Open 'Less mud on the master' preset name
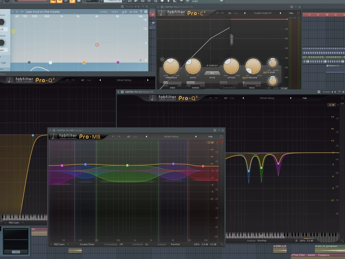Image resolution: width=345 pixels, height=259 pixels. point(43,12)
